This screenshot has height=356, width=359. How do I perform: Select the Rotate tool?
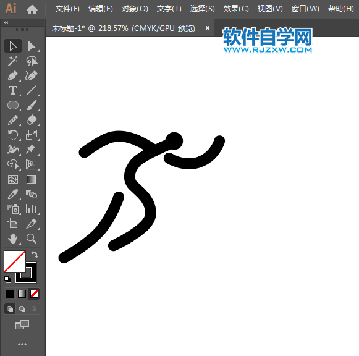tap(13, 135)
